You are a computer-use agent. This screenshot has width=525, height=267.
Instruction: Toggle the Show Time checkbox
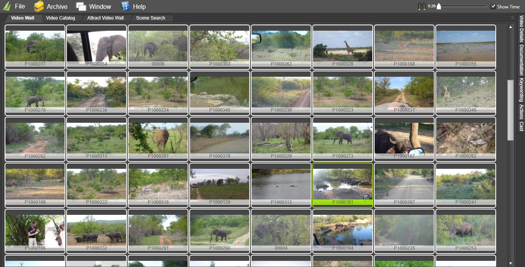pyautogui.click(x=493, y=7)
